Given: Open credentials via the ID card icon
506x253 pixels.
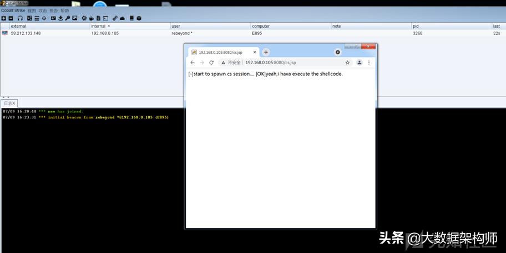Looking at the screenshot, I should tap(53, 18).
